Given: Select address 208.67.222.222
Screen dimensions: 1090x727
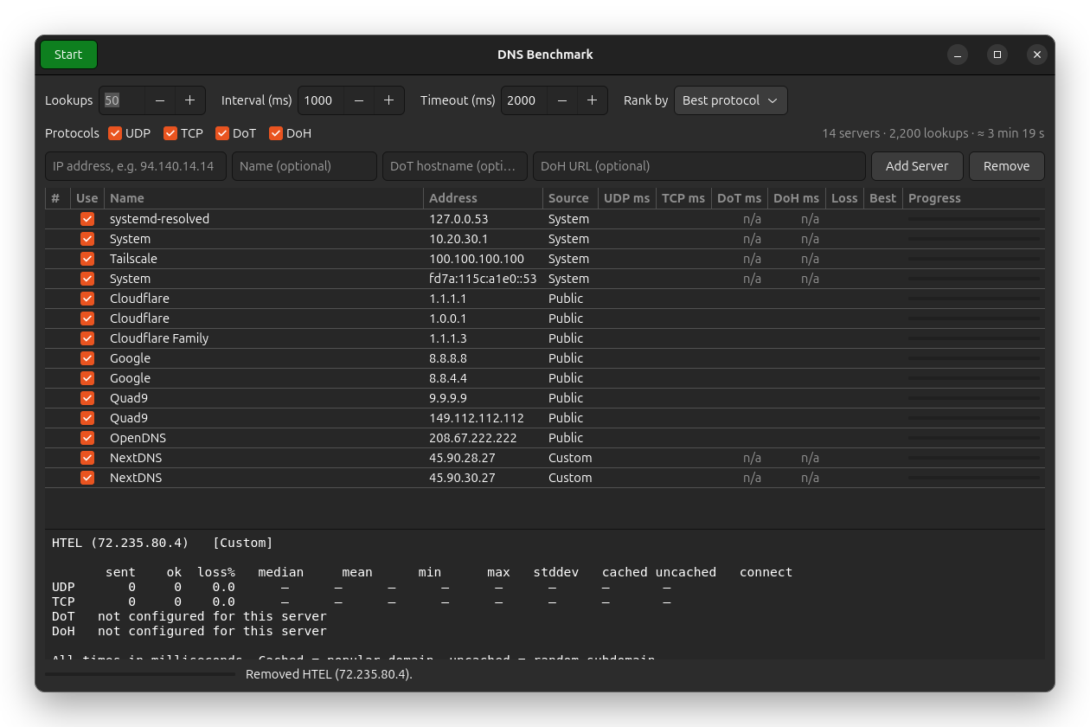Looking at the screenshot, I should click(x=473, y=438).
